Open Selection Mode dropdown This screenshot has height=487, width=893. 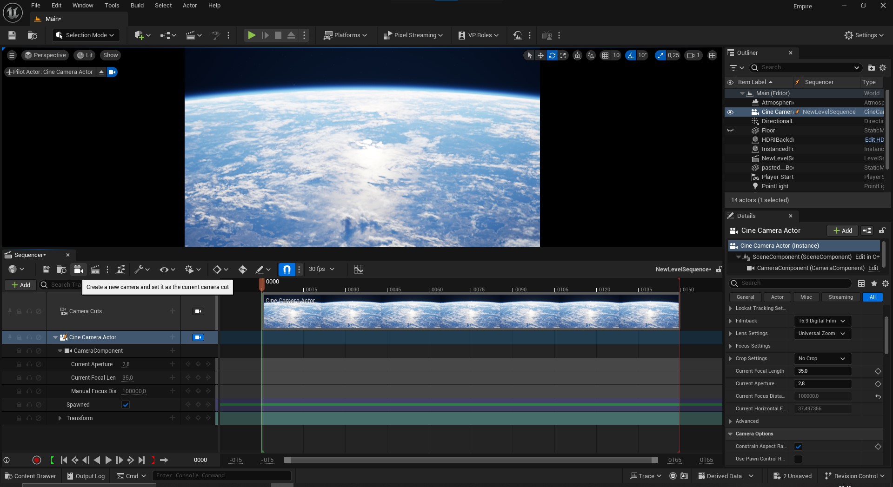86,35
